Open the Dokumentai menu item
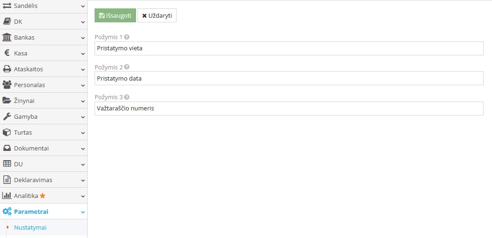The image size is (492, 238). point(31,148)
